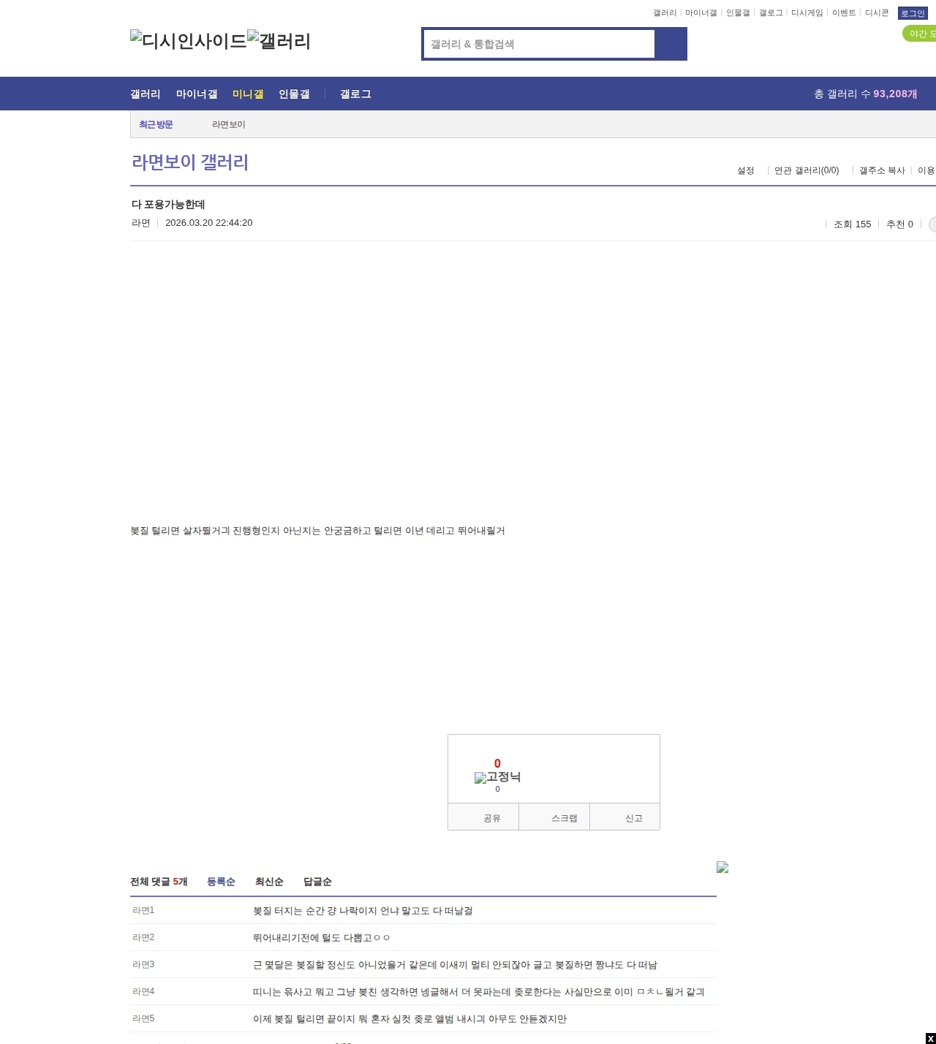Click the red 0 recommend count
Viewport: 936px width, 1044px height.
(x=497, y=763)
